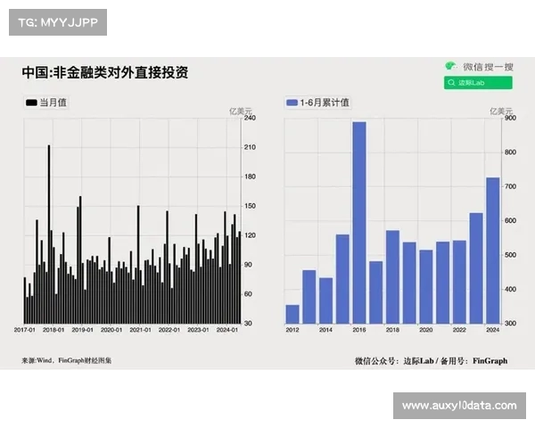
Task: Click the 210 y-axis value
Action: tap(250, 147)
